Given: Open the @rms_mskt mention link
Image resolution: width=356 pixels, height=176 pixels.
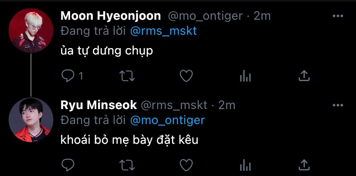Looking at the screenshot, I should point(163,31).
